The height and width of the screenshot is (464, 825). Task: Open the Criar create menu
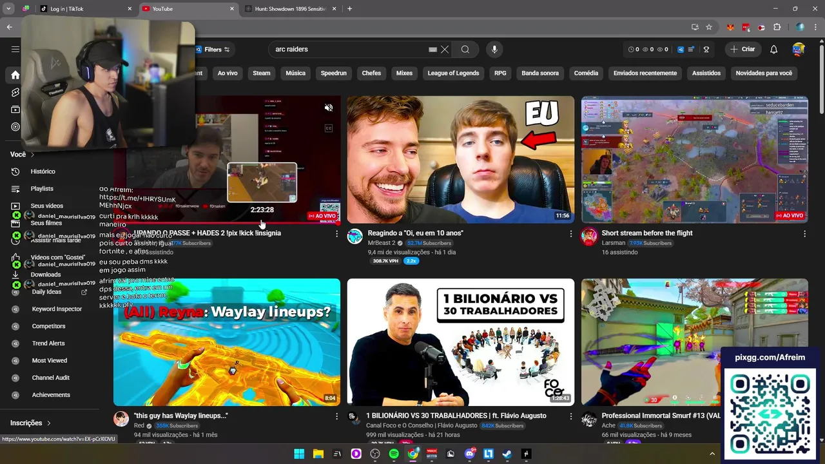742,49
